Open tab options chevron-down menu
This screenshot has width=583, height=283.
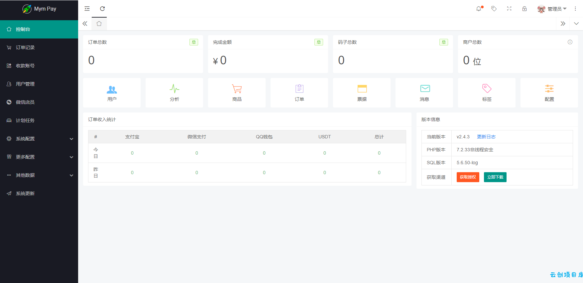coord(576,24)
